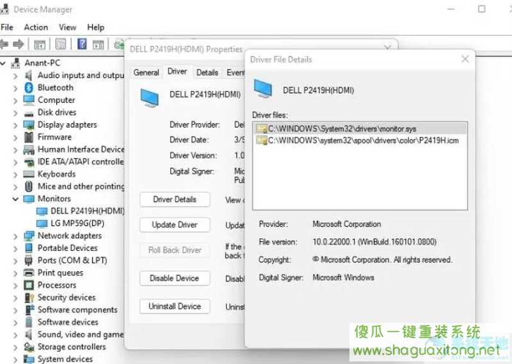Select Sound, video and game entry

81,335
